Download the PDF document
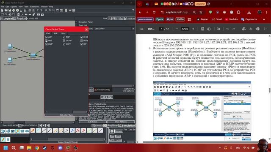The image size is (271, 152). [251, 29]
